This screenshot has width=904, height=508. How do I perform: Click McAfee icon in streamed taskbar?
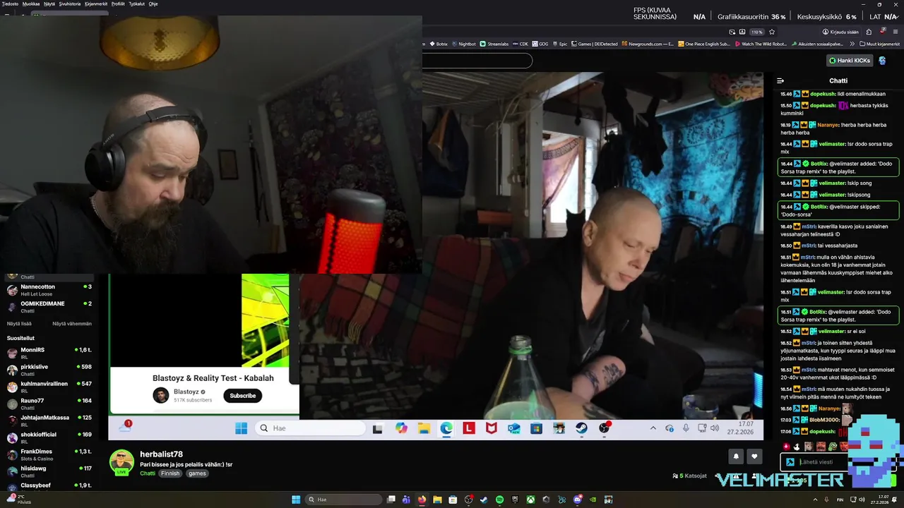492,428
